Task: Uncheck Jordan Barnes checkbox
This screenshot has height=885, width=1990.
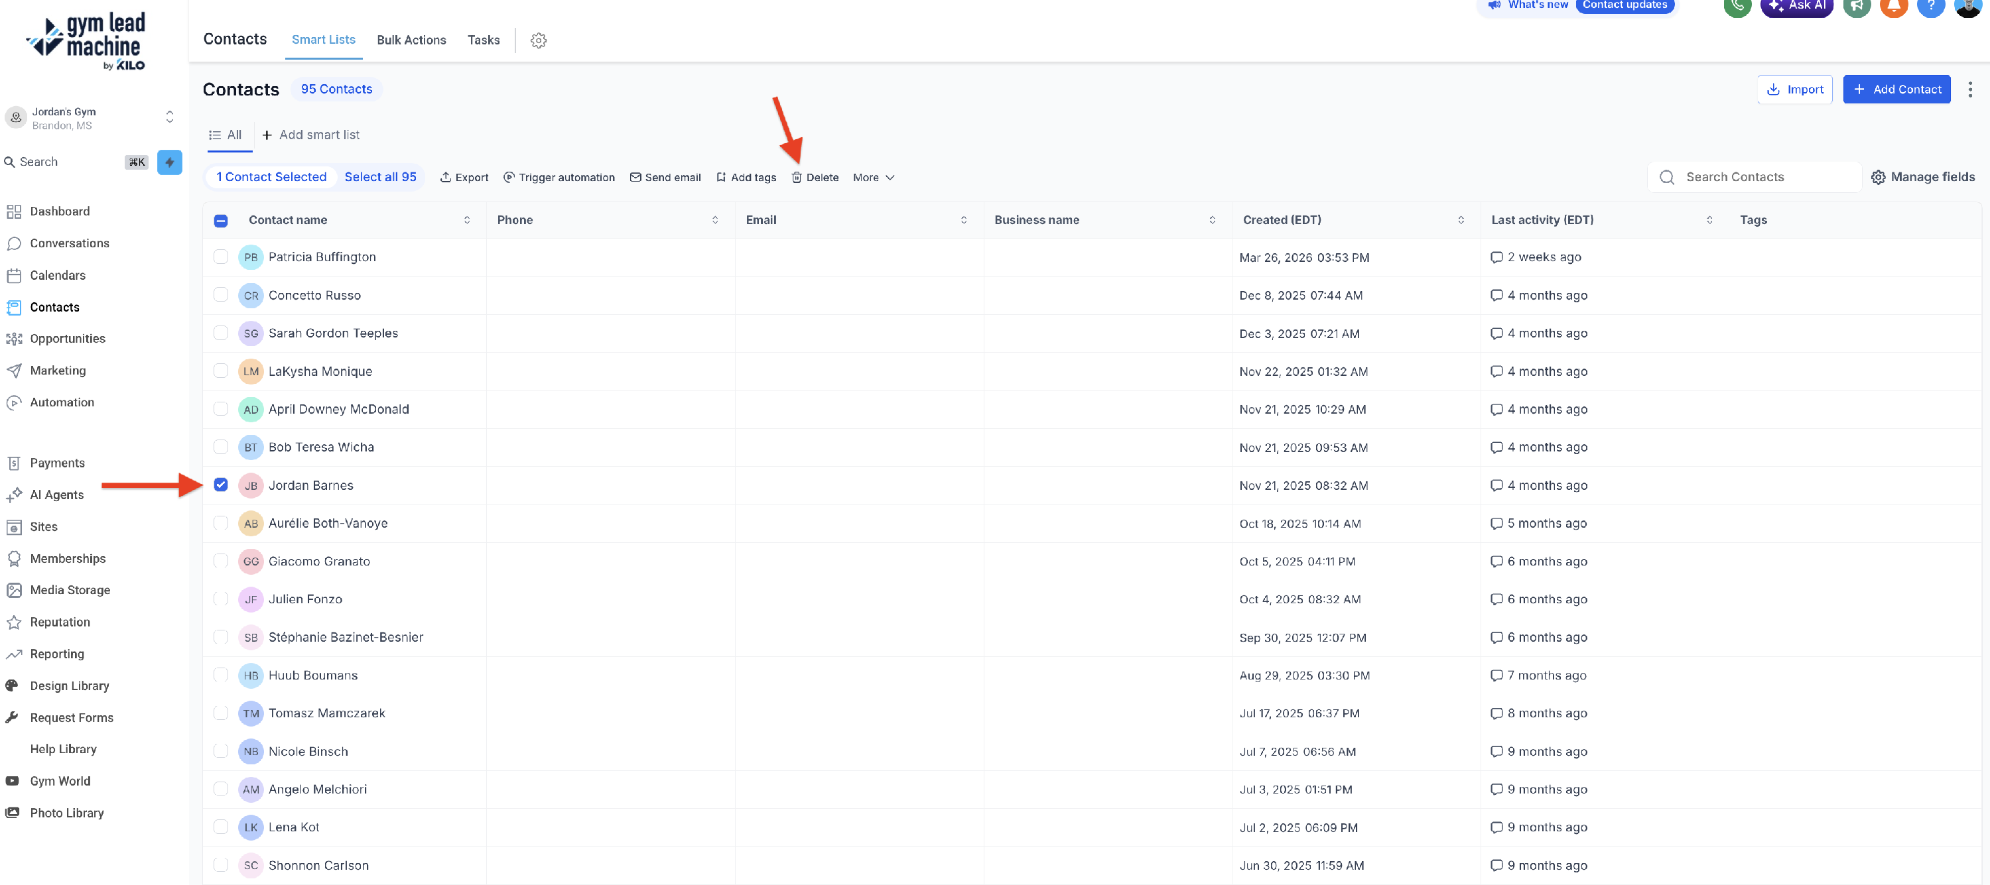Action: point(221,485)
